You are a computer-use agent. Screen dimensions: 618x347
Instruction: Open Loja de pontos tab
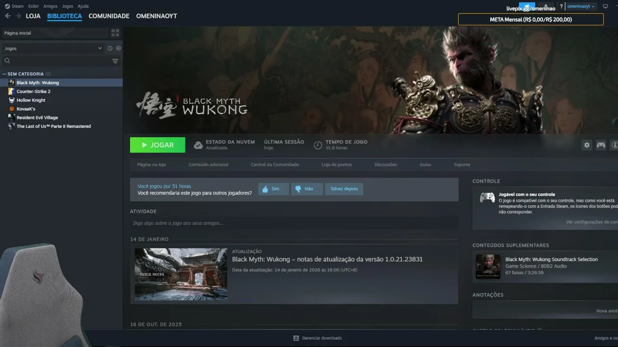point(337,164)
